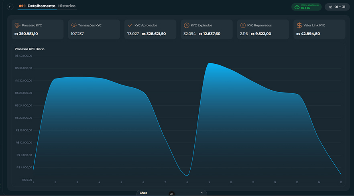The width and height of the screenshot is (354, 196).
Task: Click the KYC Aprovados checkmark icon
Action: tap(130, 25)
